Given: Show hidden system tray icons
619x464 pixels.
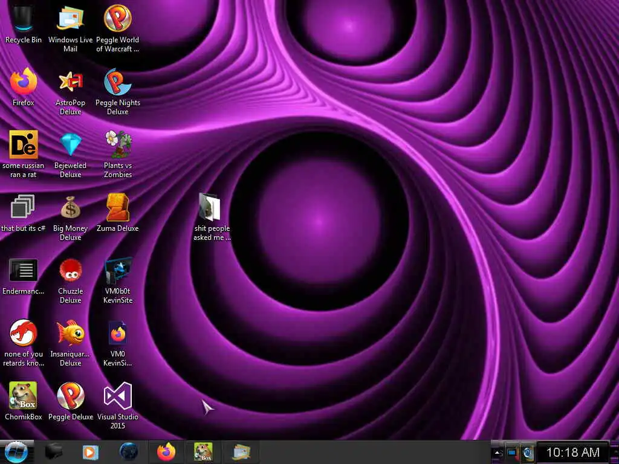Looking at the screenshot, I should [x=498, y=453].
